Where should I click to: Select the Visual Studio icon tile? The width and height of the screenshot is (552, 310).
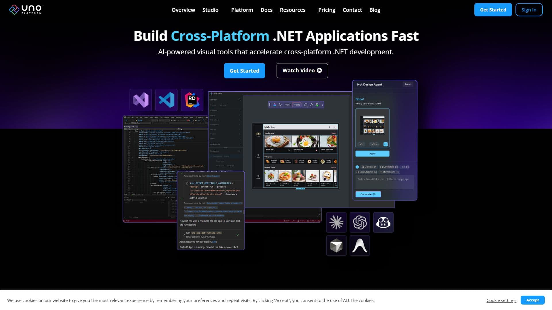click(x=141, y=100)
